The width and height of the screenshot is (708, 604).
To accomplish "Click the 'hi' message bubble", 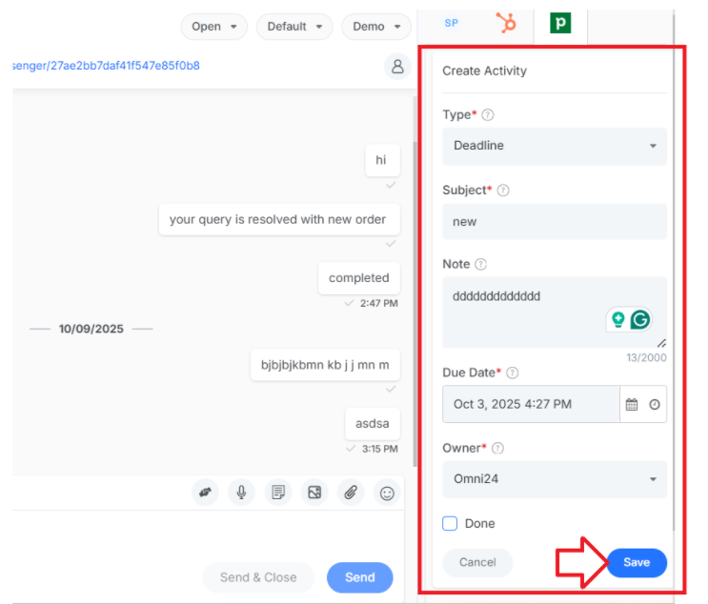I will pyautogui.click(x=381, y=160).
